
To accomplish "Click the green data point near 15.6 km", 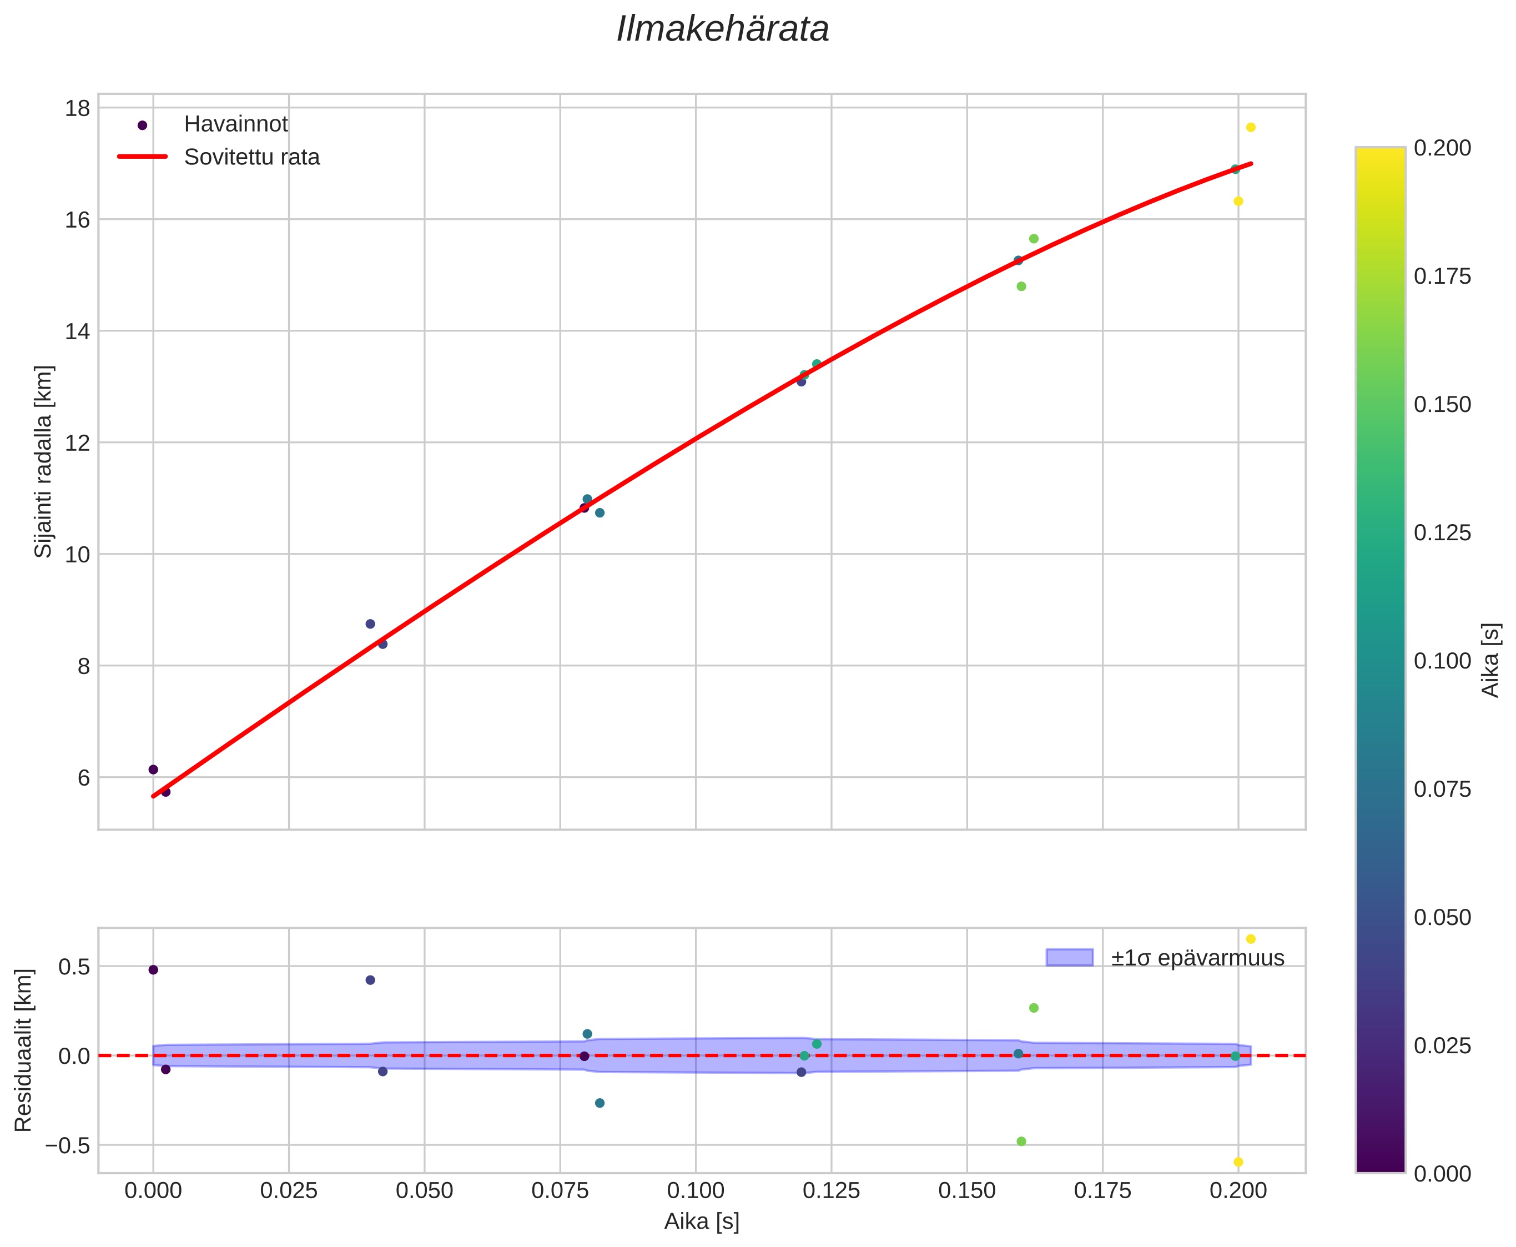I will point(1034,239).
